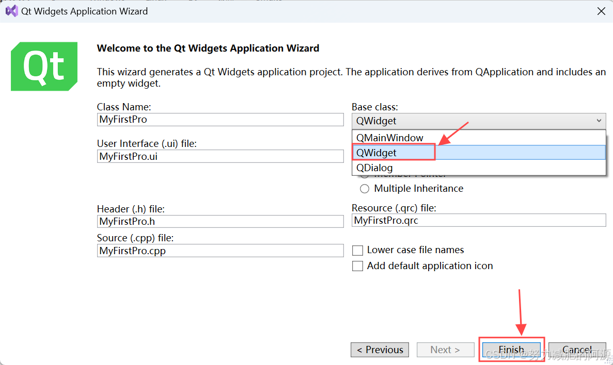Edit the User Interface (.ui) file field
613x365 pixels.
pos(220,156)
